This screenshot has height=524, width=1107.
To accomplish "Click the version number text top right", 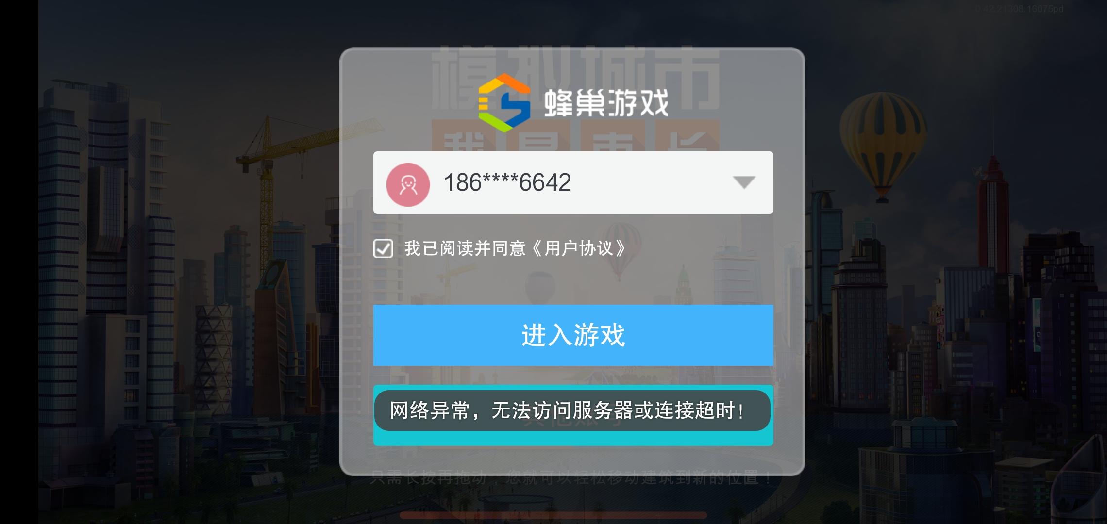I will 1019,9.
